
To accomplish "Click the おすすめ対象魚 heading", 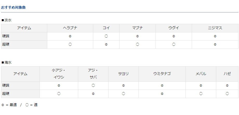I will pyautogui.click(x=13, y=8).
